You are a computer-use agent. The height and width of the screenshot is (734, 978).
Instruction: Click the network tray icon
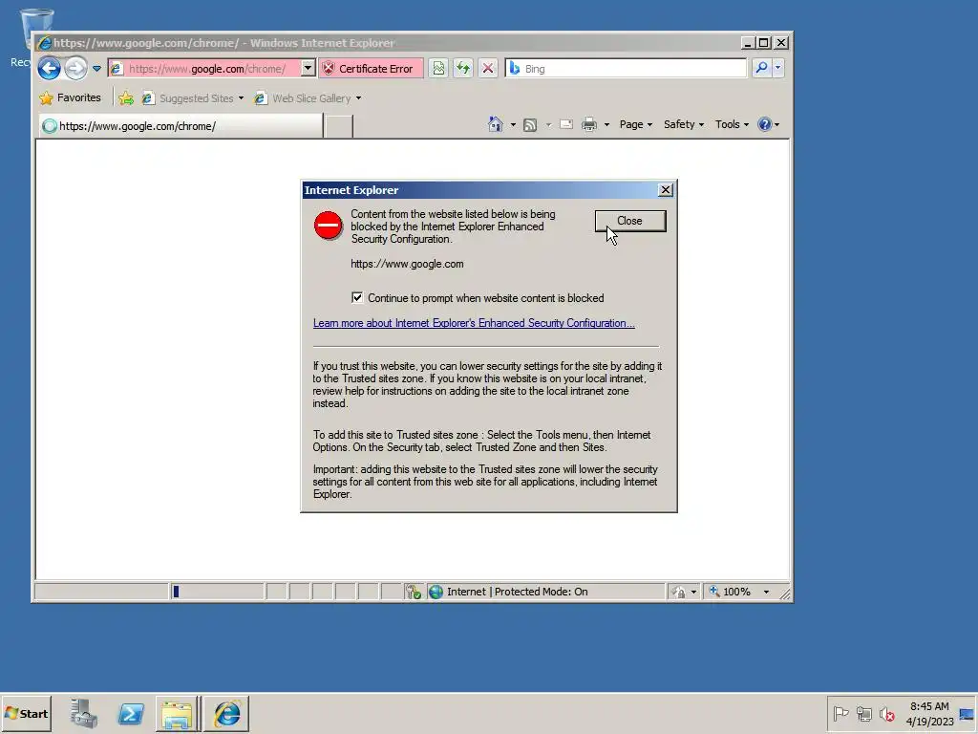coord(863,713)
